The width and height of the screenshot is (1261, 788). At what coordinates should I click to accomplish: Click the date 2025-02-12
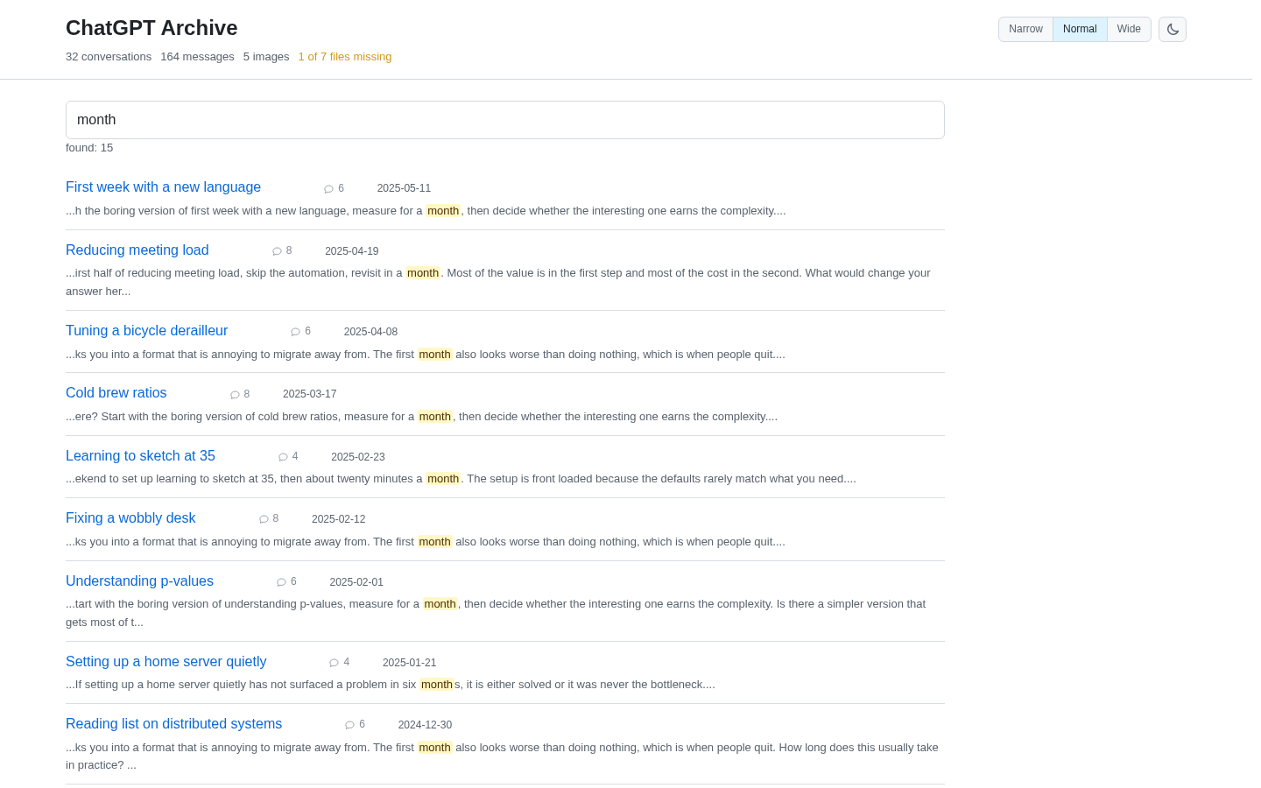click(339, 519)
